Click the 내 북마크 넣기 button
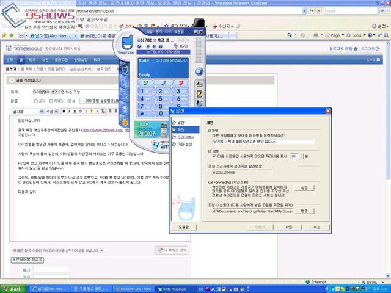The image size is (391, 293). point(172,250)
